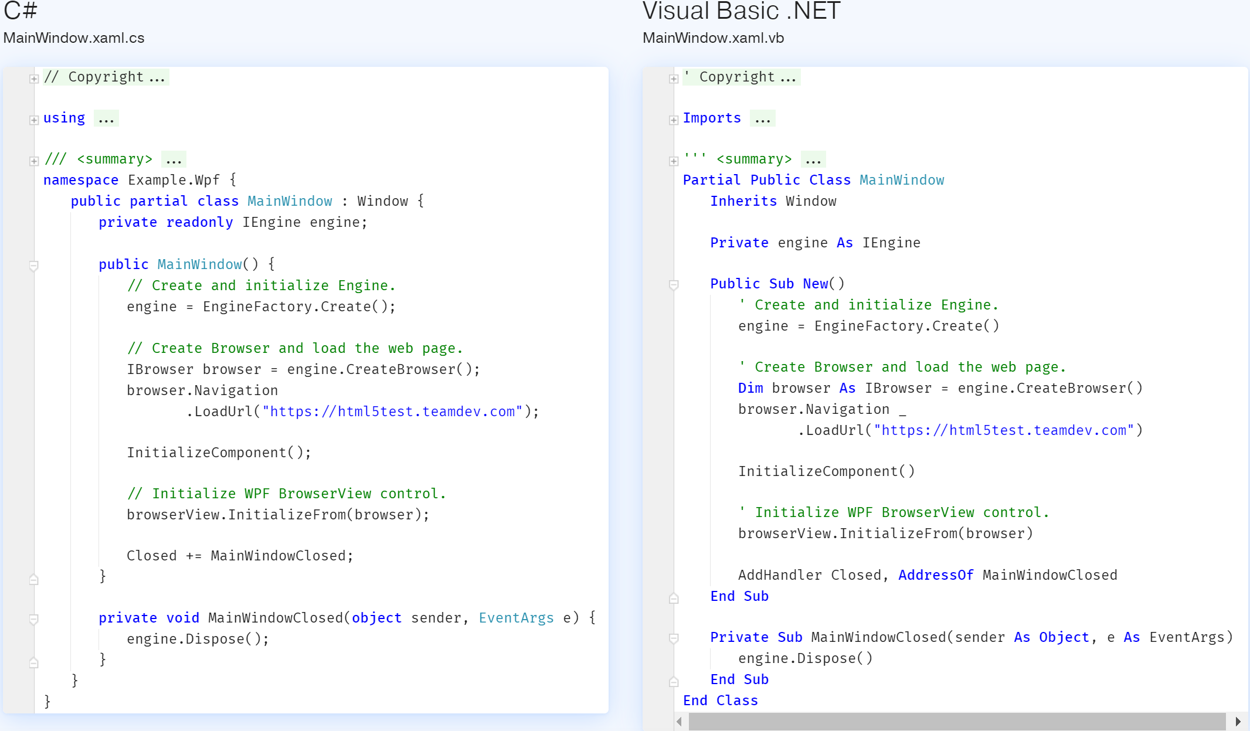This screenshot has width=1250, height=731.
Task: Collapse the C# MainWindowClosed method fold marker
Action: click(x=34, y=619)
